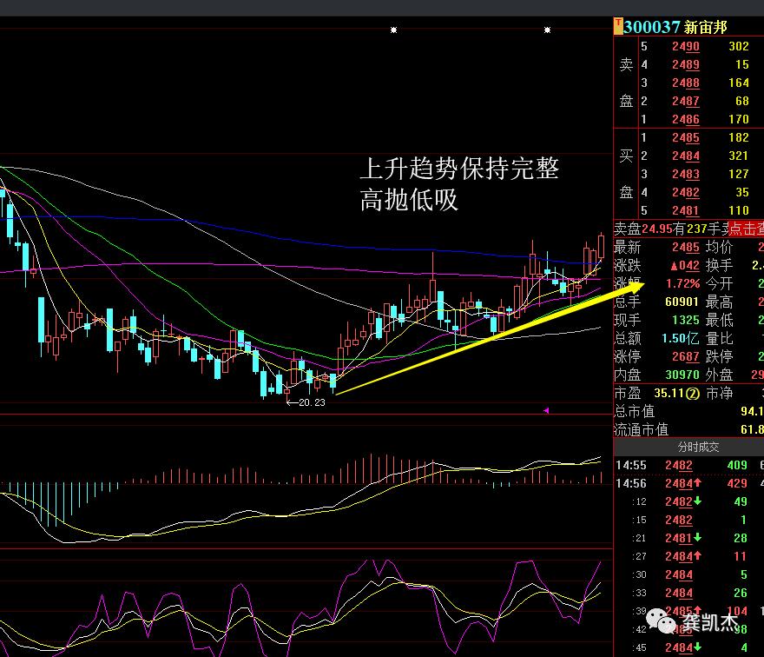764x657 pixels.
Task: Select the 14:55 trade row showing 2482
Action: [x=679, y=465]
